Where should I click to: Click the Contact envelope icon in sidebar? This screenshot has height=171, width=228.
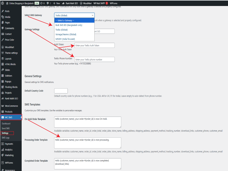click(3, 34)
